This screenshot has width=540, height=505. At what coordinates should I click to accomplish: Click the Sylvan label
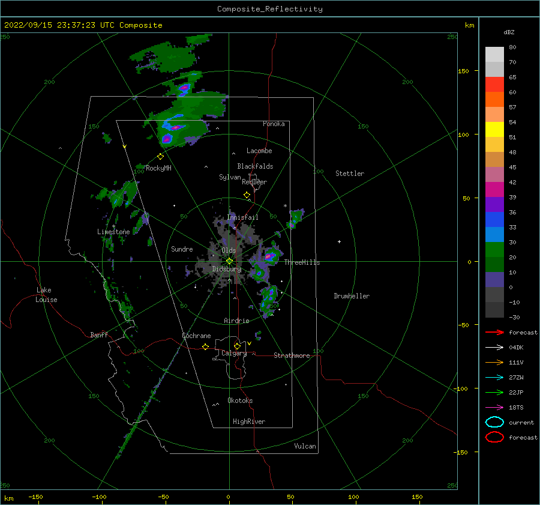pos(230,177)
